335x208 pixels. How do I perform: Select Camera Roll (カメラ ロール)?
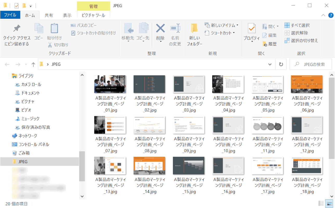(x=28, y=84)
